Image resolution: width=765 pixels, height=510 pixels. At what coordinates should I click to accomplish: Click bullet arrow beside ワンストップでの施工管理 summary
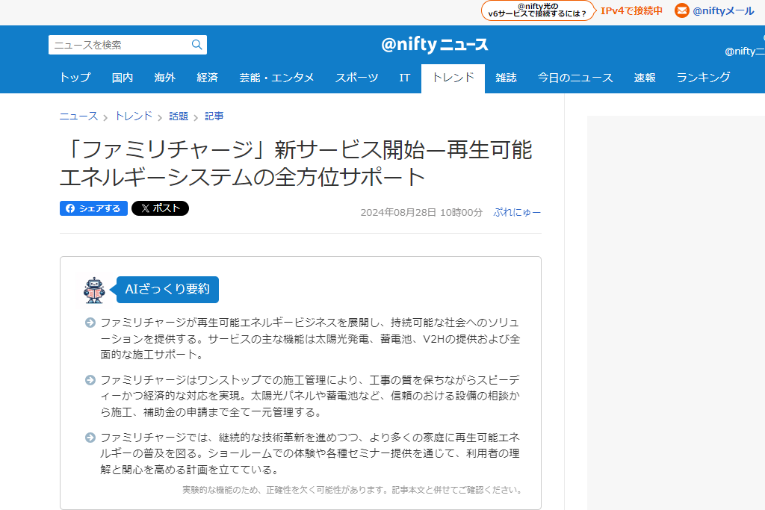click(x=90, y=380)
